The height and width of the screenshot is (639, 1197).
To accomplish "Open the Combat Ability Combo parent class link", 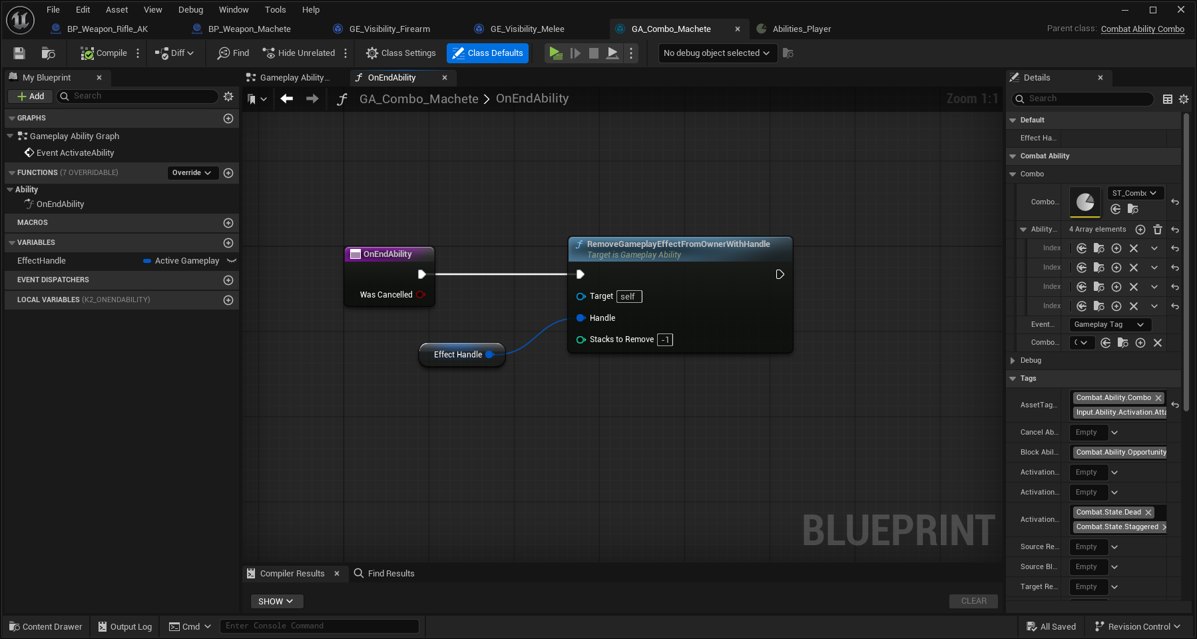I will point(1142,29).
